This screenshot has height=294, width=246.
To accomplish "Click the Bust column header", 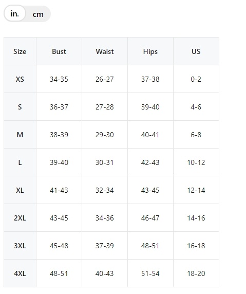I will (59, 51).
